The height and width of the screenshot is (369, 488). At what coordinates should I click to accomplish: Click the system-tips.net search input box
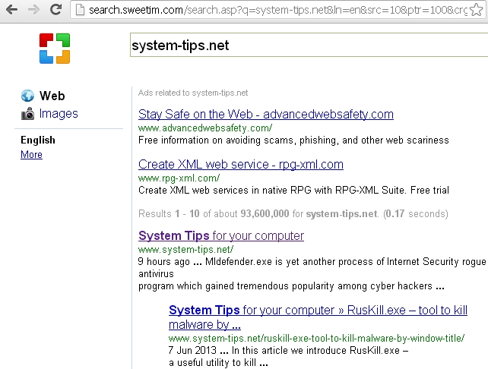pyautogui.click(x=304, y=46)
